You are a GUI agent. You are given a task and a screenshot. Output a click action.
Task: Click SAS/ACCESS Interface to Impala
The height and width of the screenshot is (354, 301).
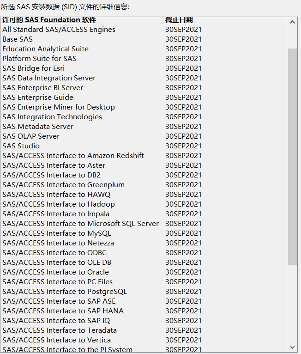(x=56, y=214)
